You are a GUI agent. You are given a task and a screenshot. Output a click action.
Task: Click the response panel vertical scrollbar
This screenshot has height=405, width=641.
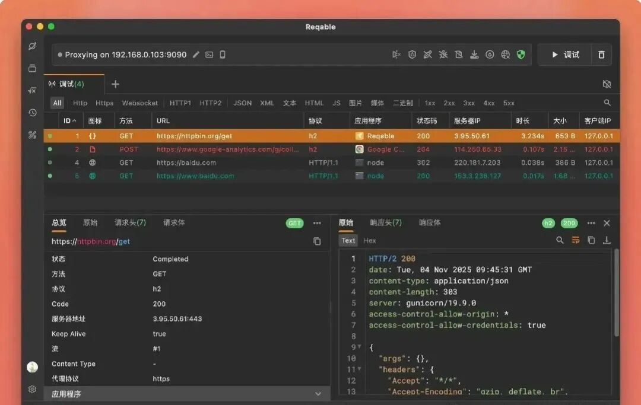(x=617, y=293)
